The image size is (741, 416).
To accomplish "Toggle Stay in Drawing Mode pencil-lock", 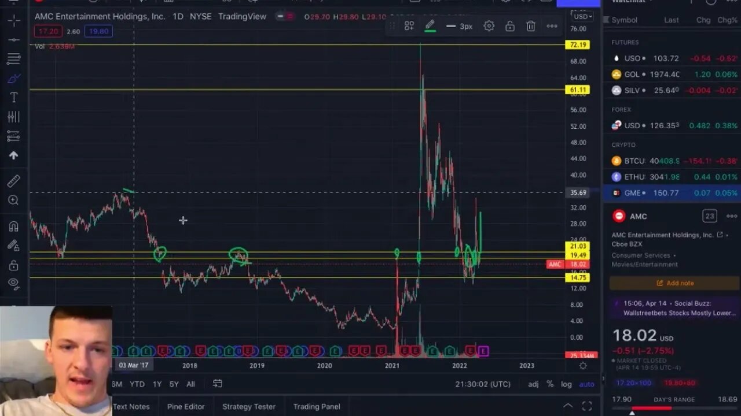I will 14,246.
